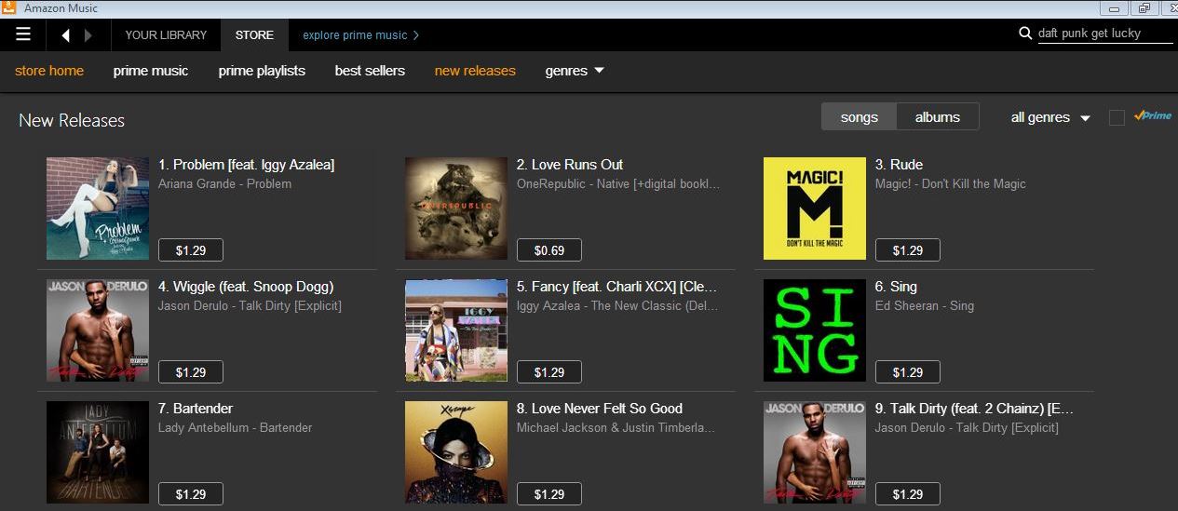Go forward with the right arrow
Image resolution: width=1178 pixels, height=511 pixels.
tap(89, 35)
